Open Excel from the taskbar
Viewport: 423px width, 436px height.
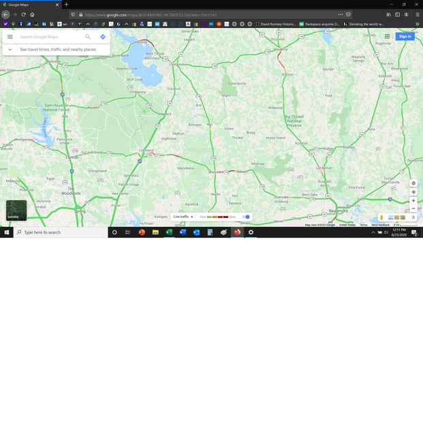point(169,232)
